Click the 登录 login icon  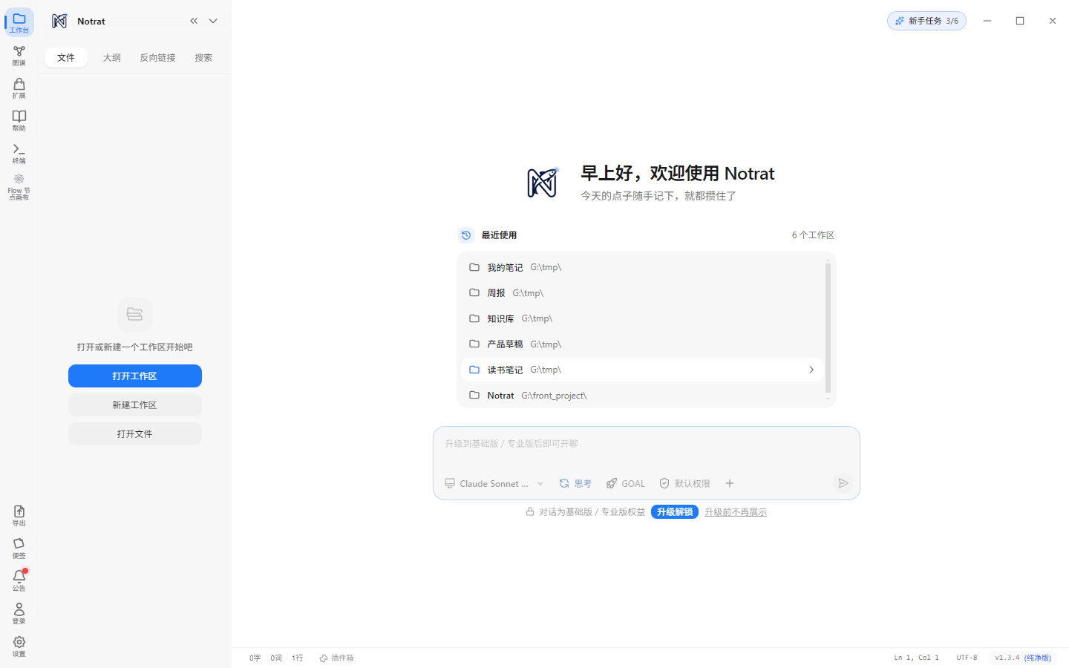pyautogui.click(x=19, y=614)
